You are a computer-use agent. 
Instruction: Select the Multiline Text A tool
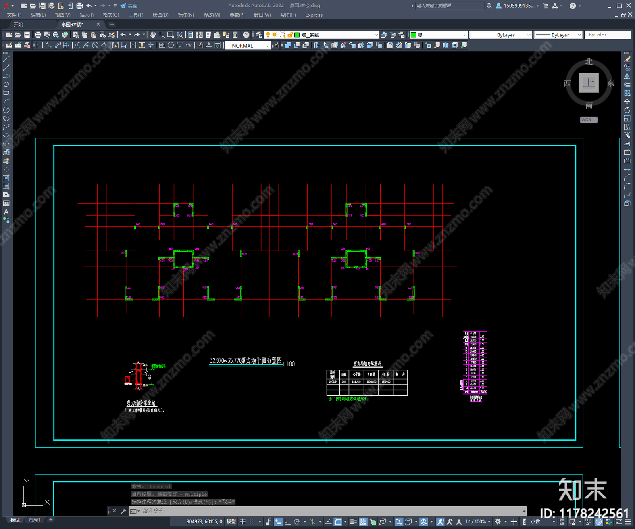pyautogui.click(x=6, y=212)
